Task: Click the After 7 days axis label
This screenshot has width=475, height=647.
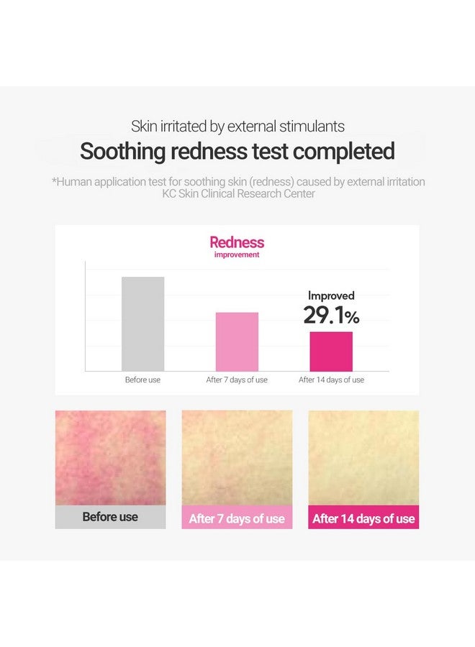Action: pos(237,380)
